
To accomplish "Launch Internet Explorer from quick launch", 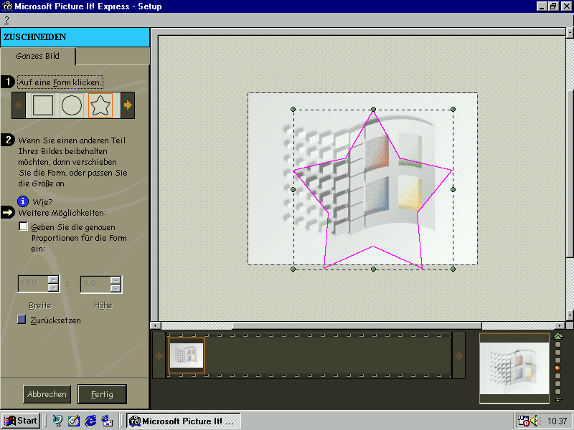I will point(90,421).
